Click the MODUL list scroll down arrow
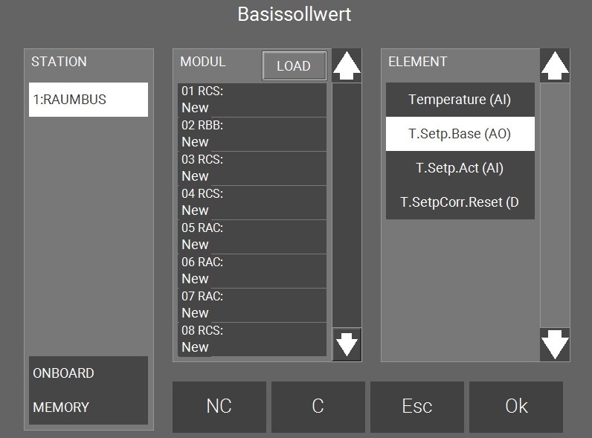 (347, 344)
